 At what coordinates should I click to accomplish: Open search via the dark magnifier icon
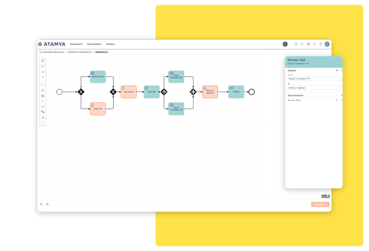coord(285,44)
